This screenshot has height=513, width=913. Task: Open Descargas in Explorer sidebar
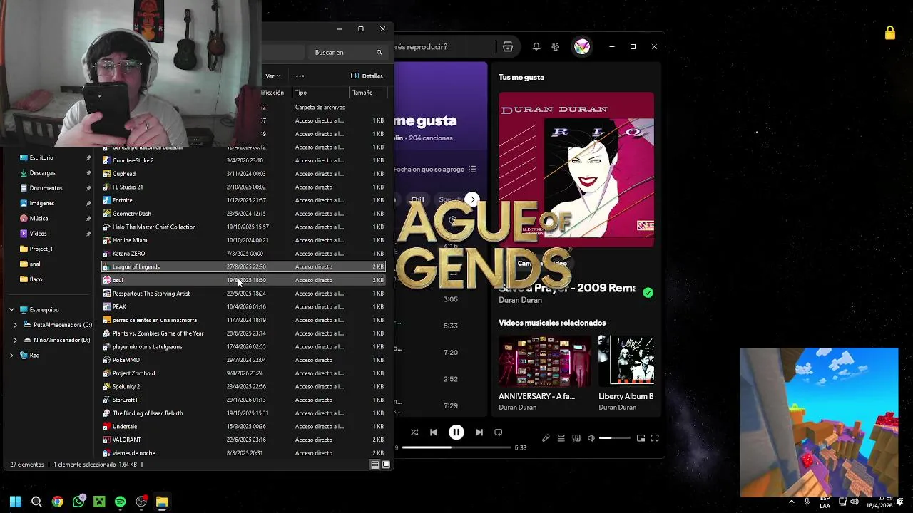pyautogui.click(x=42, y=173)
